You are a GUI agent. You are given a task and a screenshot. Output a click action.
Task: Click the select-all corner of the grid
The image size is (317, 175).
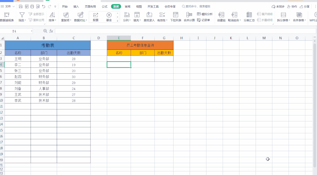pos(2,38)
